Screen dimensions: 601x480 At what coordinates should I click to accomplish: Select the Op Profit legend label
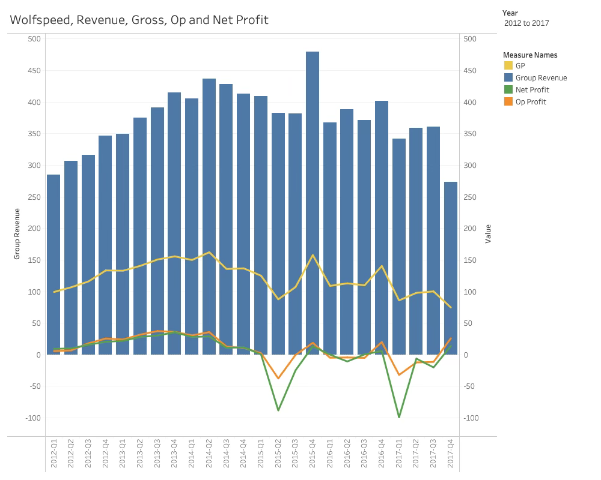pyautogui.click(x=531, y=102)
